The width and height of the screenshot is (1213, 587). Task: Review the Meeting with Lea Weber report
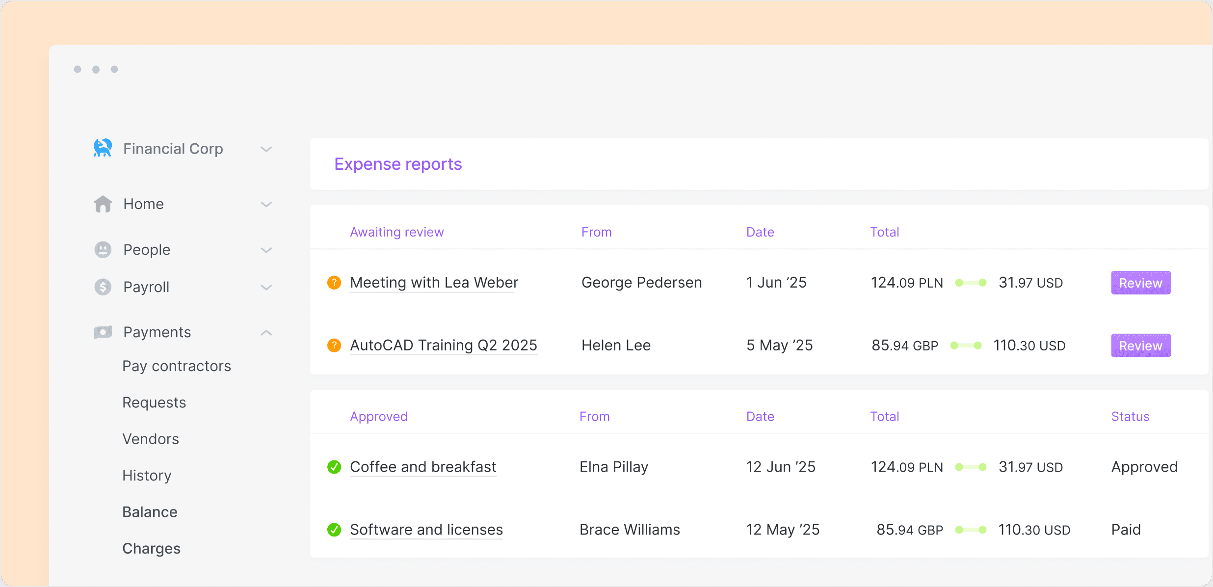tap(1140, 283)
